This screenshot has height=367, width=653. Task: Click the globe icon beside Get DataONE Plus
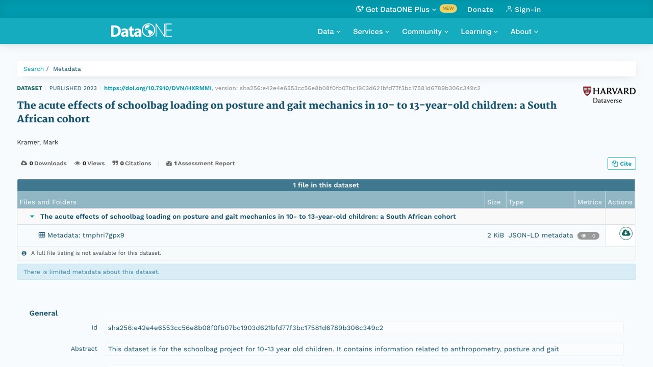point(360,9)
